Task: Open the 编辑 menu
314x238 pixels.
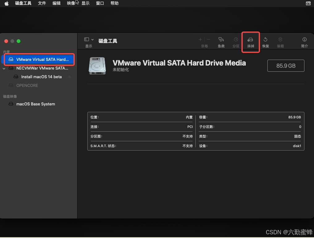Action: [x=57, y=3]
